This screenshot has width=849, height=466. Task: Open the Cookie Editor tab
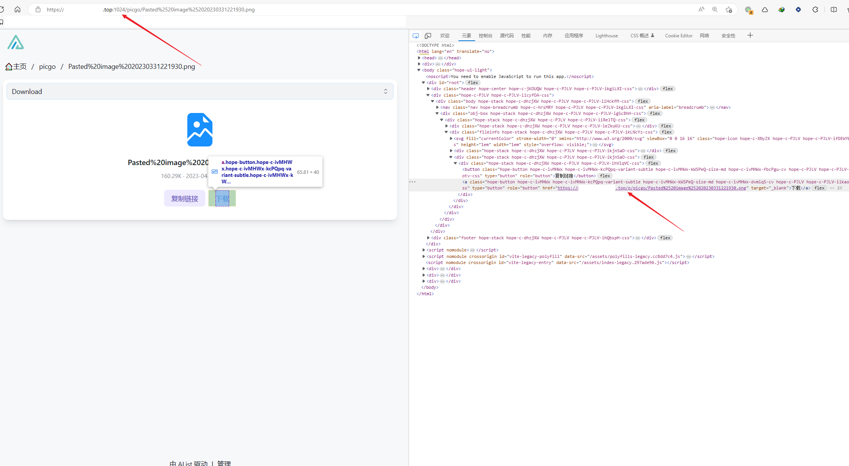tap(678, 36)
